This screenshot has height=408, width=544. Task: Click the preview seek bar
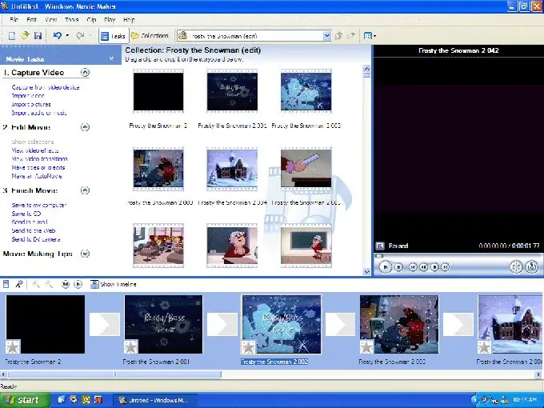[x=458, y=256]
